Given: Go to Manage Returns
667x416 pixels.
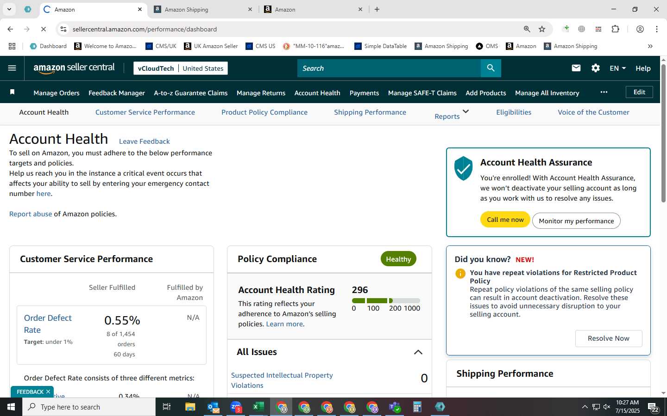Looking at the screenshot, I should pyautogui.click(x=261, y=93).
